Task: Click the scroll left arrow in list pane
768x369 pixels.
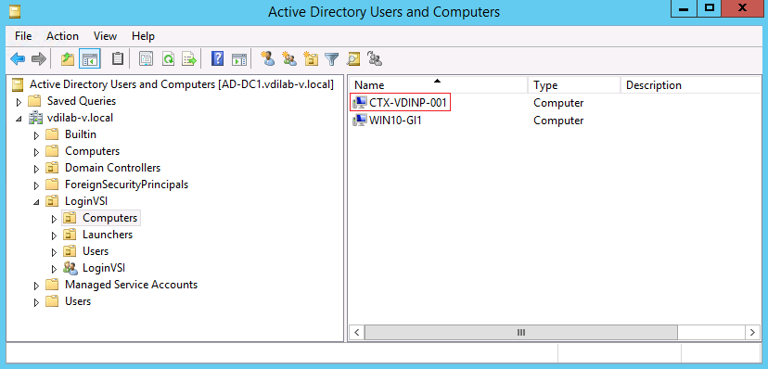Action: (356, 332)
